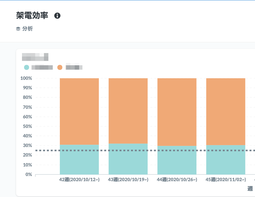Click the layers icon next to 分析
This screenshot has height=197, width=255.
[x=18, y=29]
